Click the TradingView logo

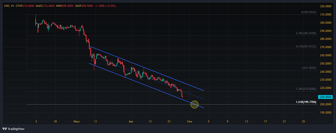coord(13,129)
